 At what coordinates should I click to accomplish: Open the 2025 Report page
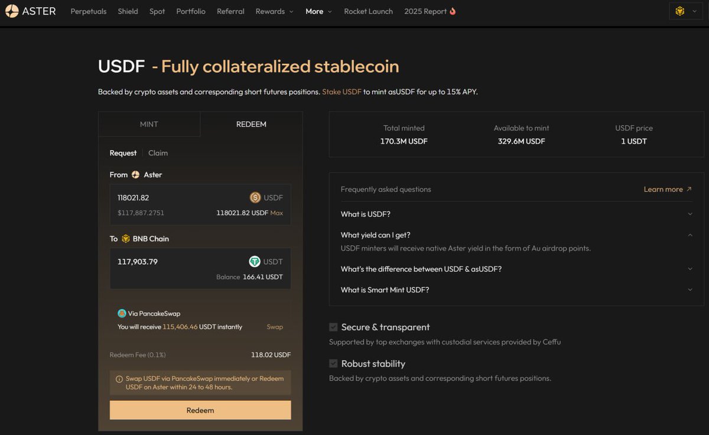(x=425, y=11)
